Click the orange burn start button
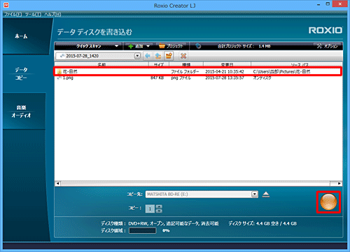 328,202
